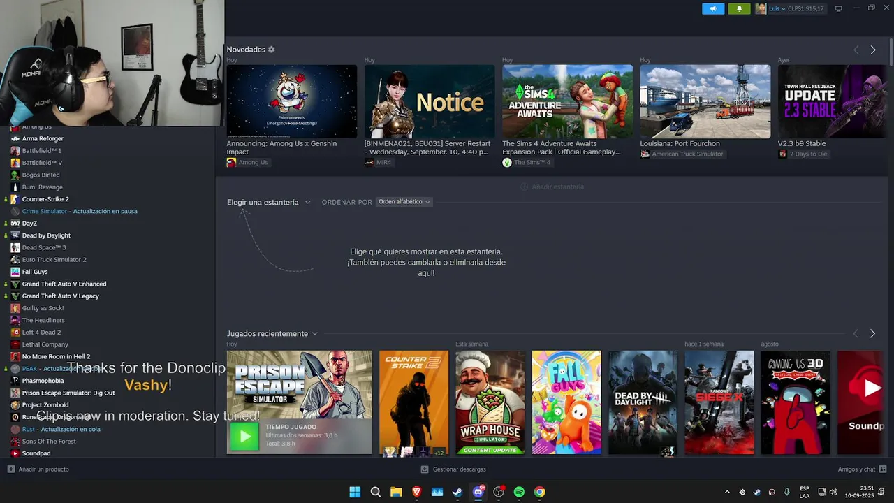
Task: Select Dead by Daylight recent cover
Action: 643,402
